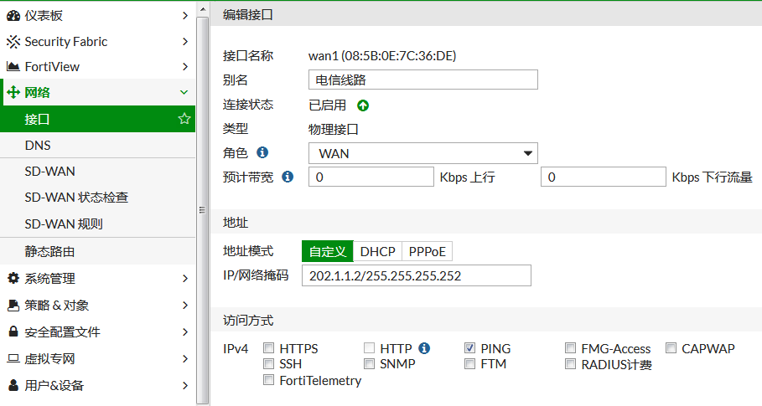Click the green 已启用 status arrow icon
The width and height of the screenshot is (762, 406).
[x=363, y=105]
